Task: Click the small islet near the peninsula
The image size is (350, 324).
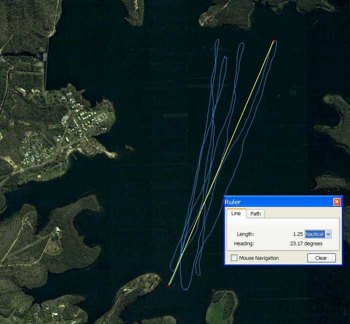Action: [129, 147]
